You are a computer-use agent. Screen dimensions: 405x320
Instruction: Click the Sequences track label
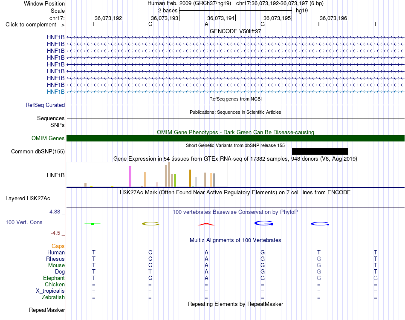(x=51, y=118)
